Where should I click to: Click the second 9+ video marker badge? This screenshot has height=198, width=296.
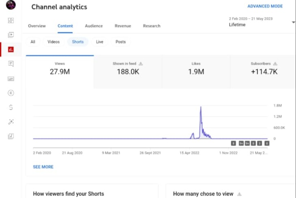(x=247, y=143)
